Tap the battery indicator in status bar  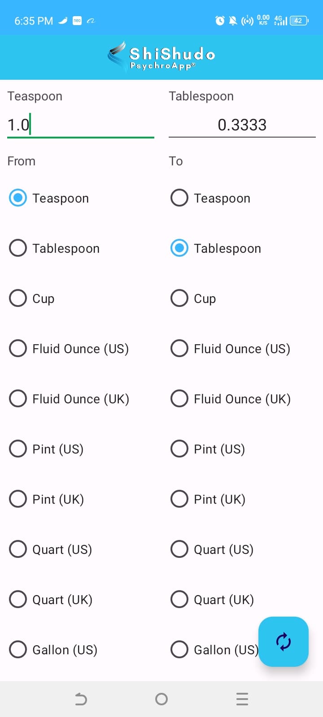pos(299,21)
